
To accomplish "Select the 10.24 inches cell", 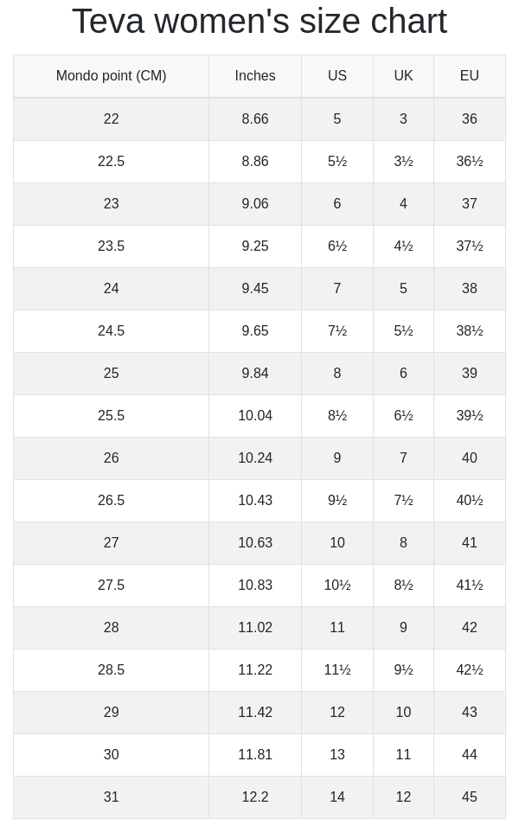I will click(255, 458).
